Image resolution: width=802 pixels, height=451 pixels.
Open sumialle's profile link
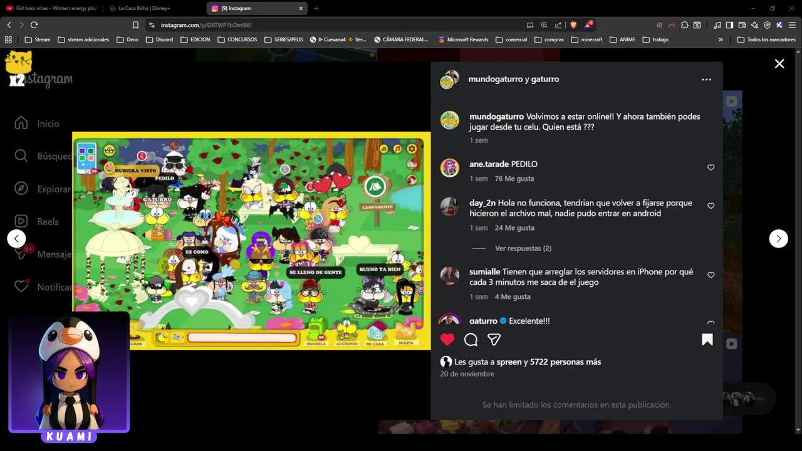tap(485, 272)
